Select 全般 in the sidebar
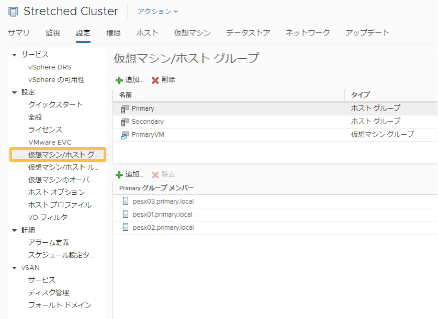This screenshot has height=319, width=438. [x=35, y=117]
